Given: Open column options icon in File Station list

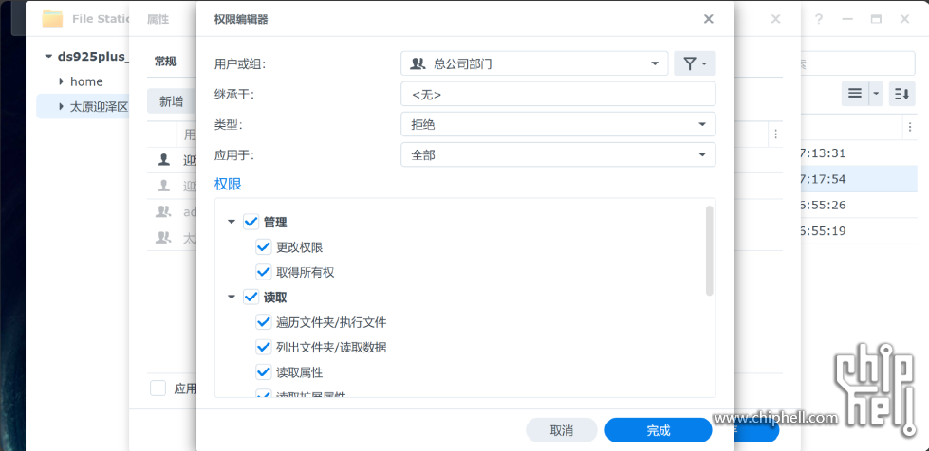Looking at the screenshot, I should pos(910,127).
